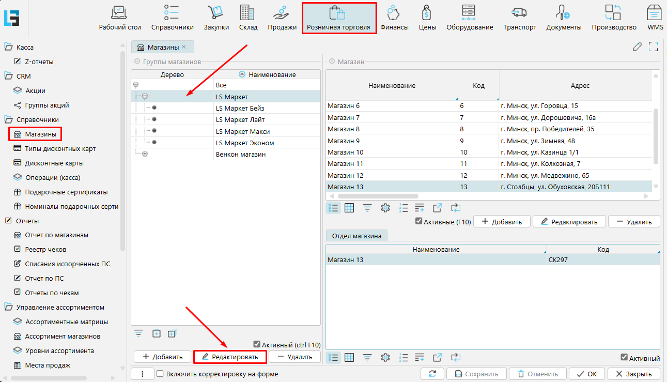Open settings gear icon under the Магазин table
This screenshot has width=667, height=382.
[x=385, y=208]
